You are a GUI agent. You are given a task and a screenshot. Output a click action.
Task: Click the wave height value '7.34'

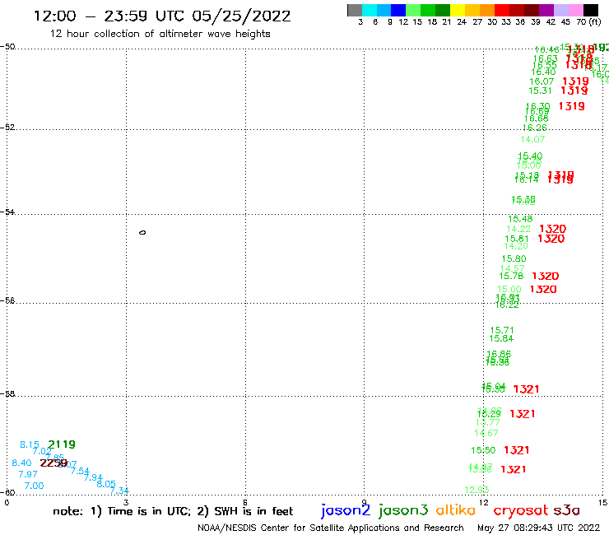119,491
